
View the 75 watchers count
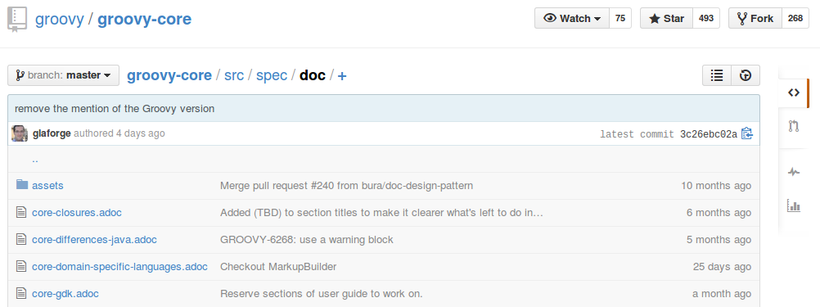click(620, 18)
